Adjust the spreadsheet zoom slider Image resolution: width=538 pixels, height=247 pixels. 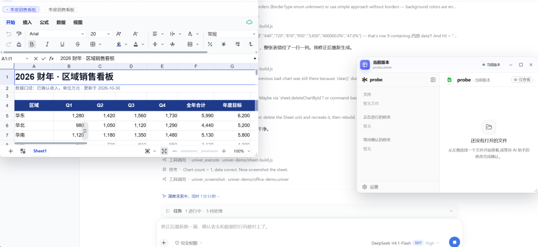[x=199, y=151]
